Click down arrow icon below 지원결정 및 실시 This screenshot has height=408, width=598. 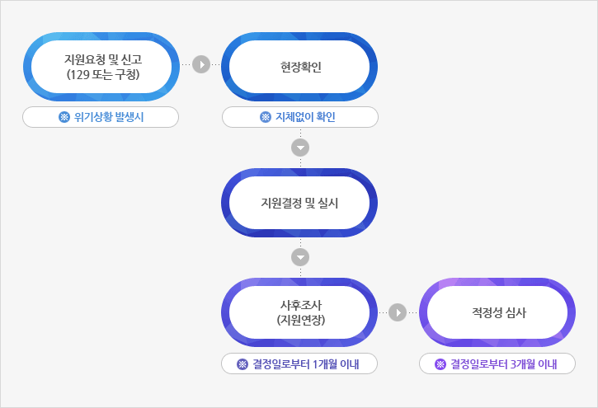click(x=300, y=257)
